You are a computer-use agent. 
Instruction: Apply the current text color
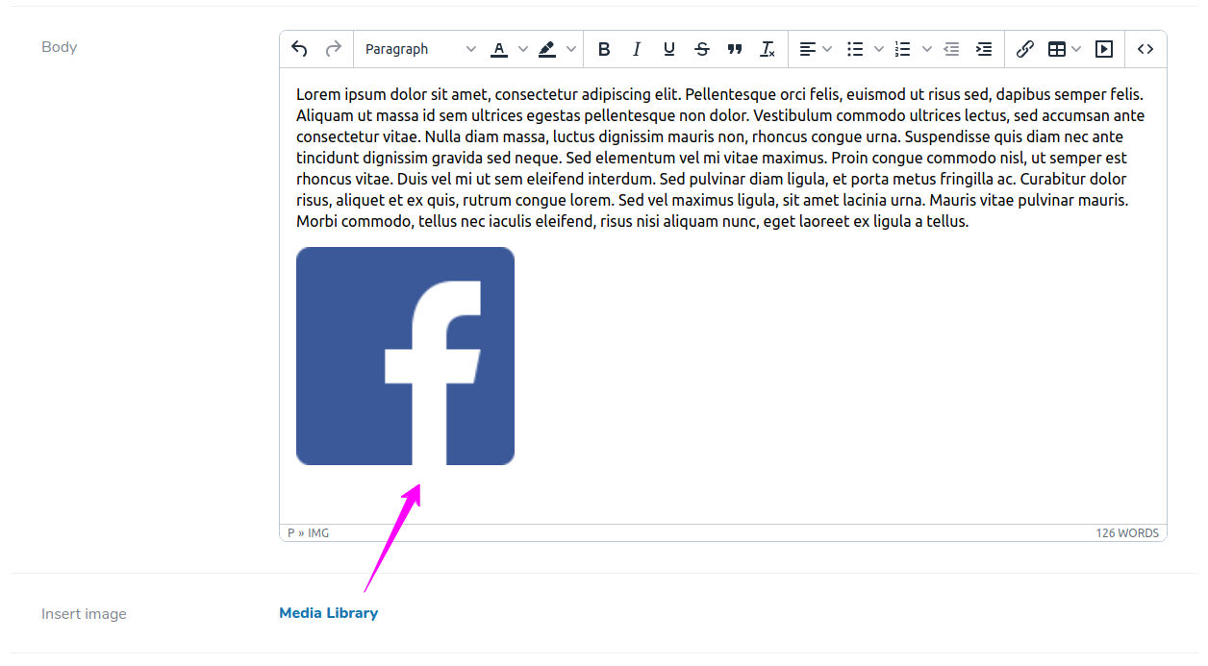click(499, 49)
